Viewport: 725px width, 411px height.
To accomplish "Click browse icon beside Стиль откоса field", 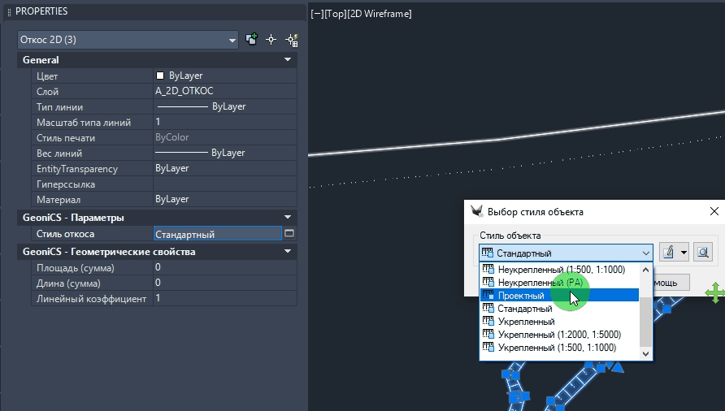I will click(x=289, y=234).
